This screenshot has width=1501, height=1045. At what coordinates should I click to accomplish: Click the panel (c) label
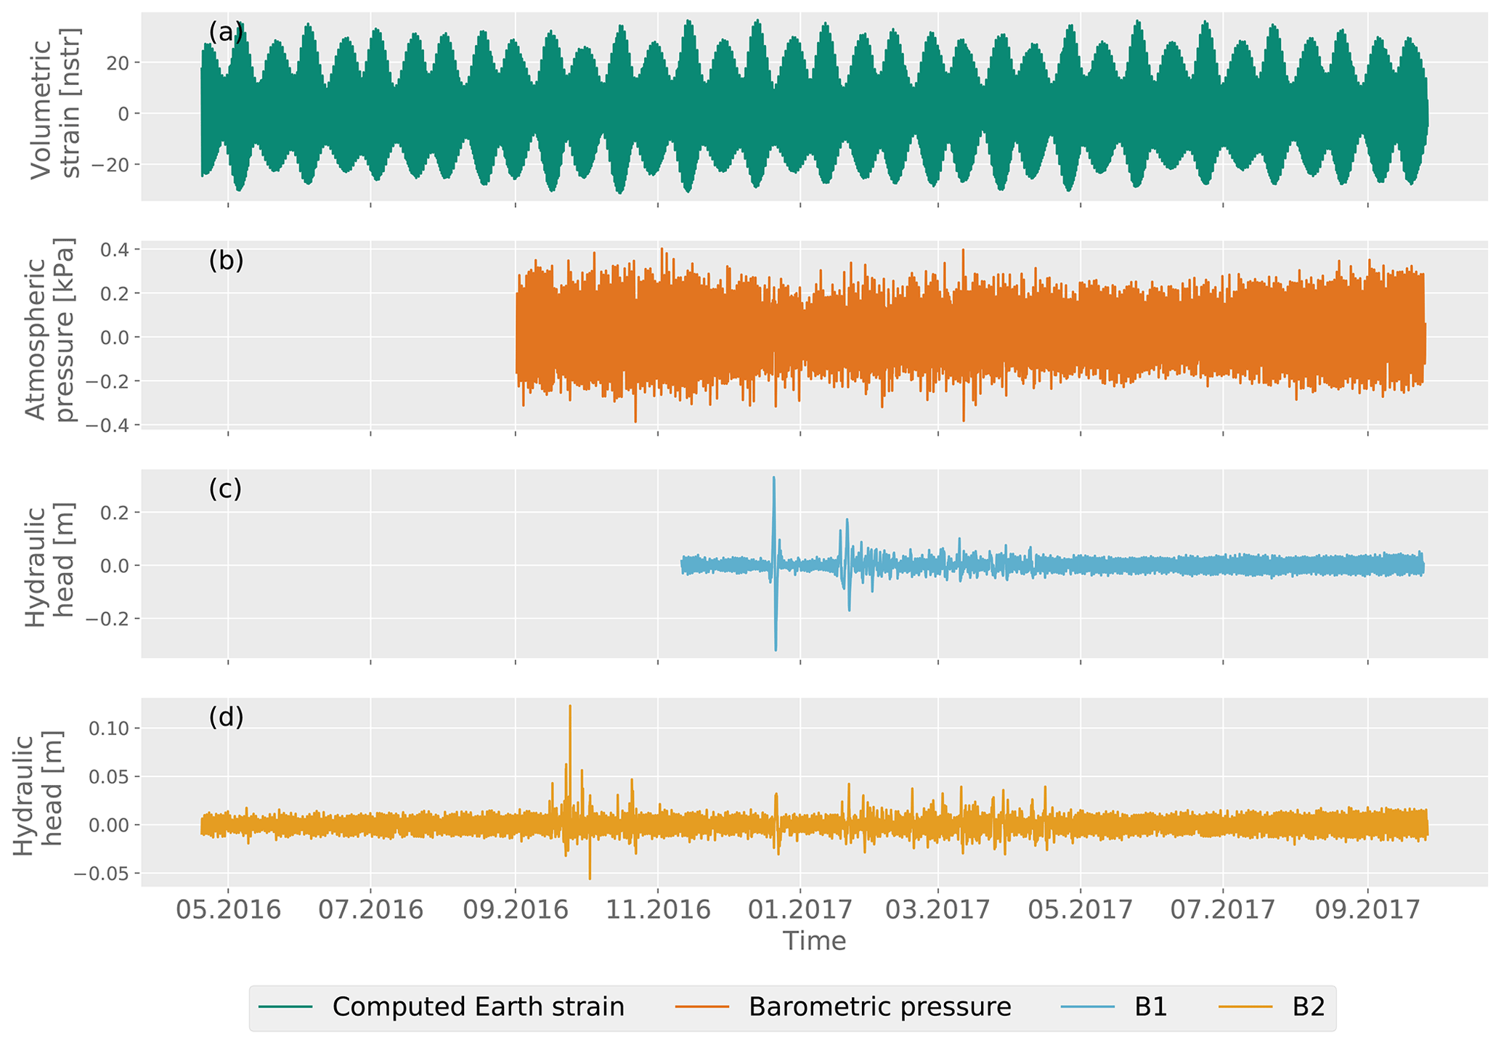click(x=225, y=489)
